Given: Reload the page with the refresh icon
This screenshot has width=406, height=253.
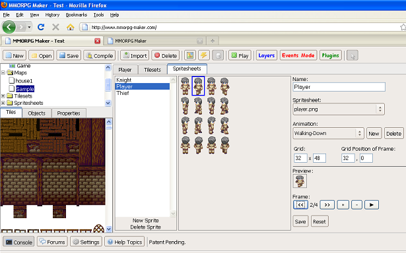Looking at the screenshot, I should [41, 27].
